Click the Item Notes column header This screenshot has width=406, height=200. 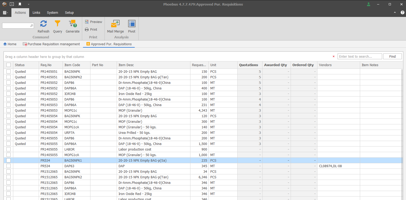[x=381, y=65]
